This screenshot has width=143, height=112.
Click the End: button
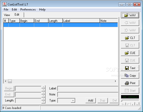[x=9, y=94]
